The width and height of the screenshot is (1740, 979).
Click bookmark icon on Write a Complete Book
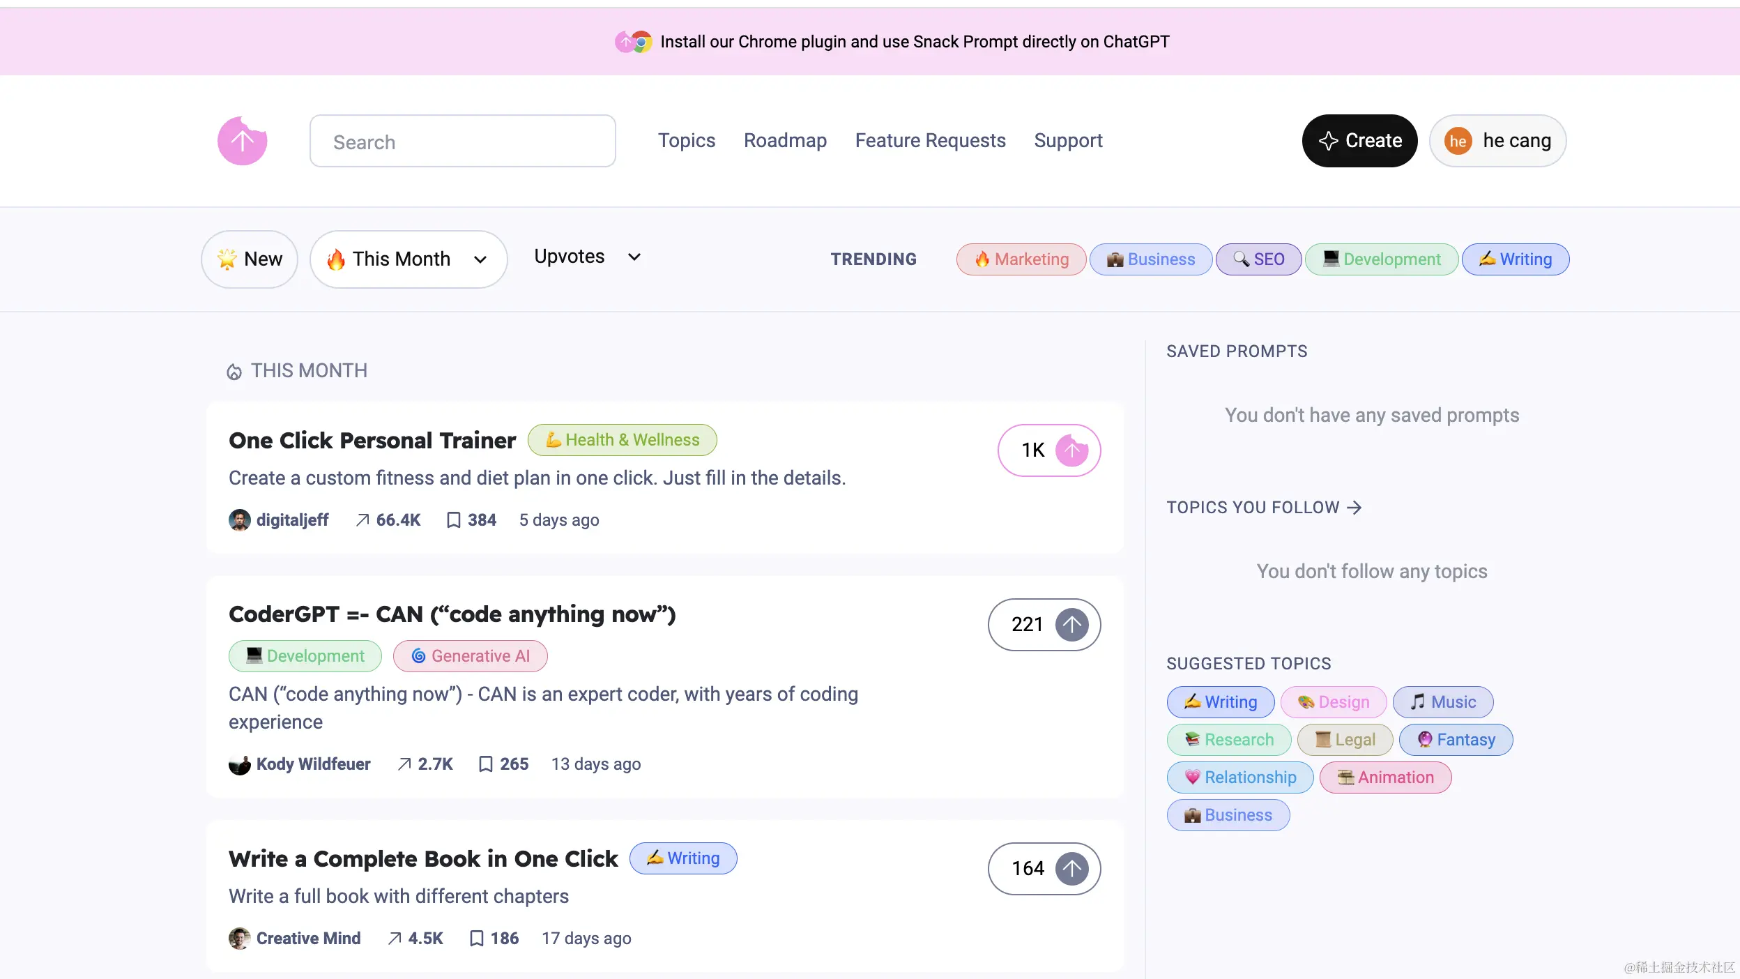point(476,939)
